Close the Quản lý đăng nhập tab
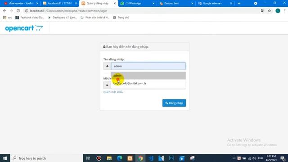 pyautogui.click(x=115, y=3)
